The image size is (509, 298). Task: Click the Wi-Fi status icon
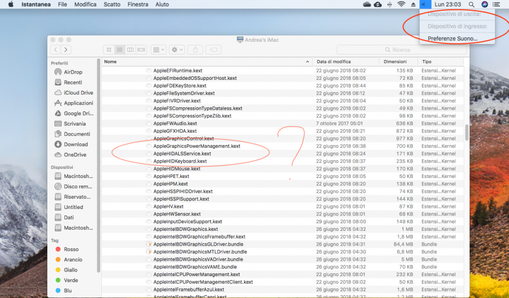point(402,4)
